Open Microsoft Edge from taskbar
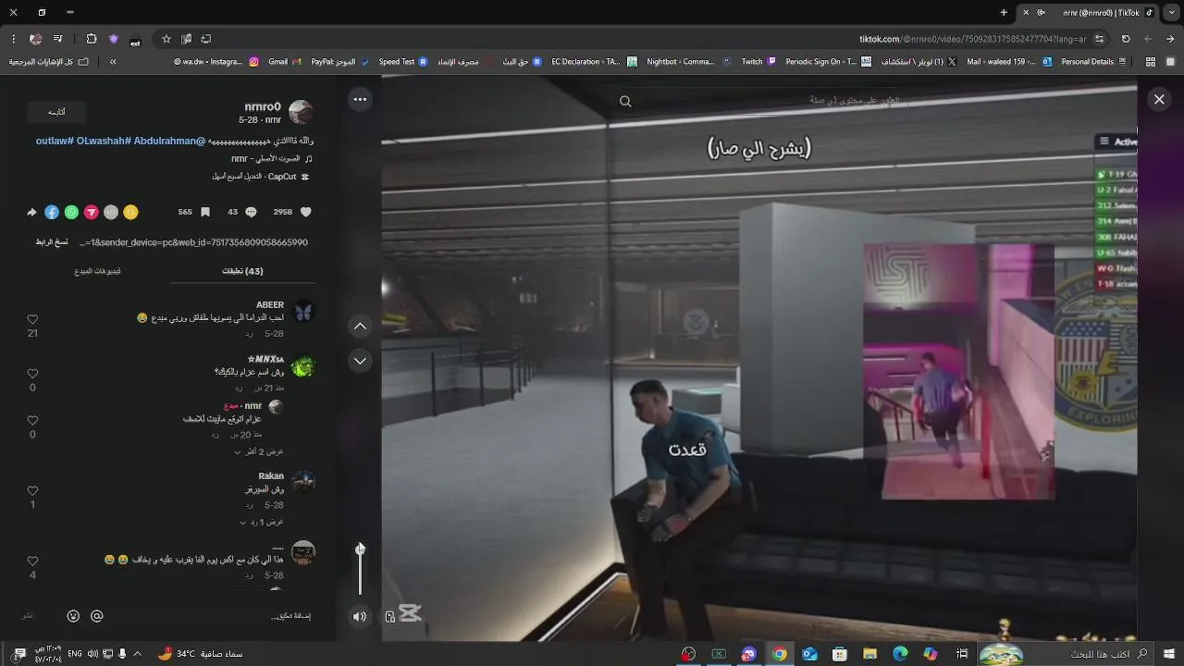Screen dimensions: 1184x666 click(900, 654)
